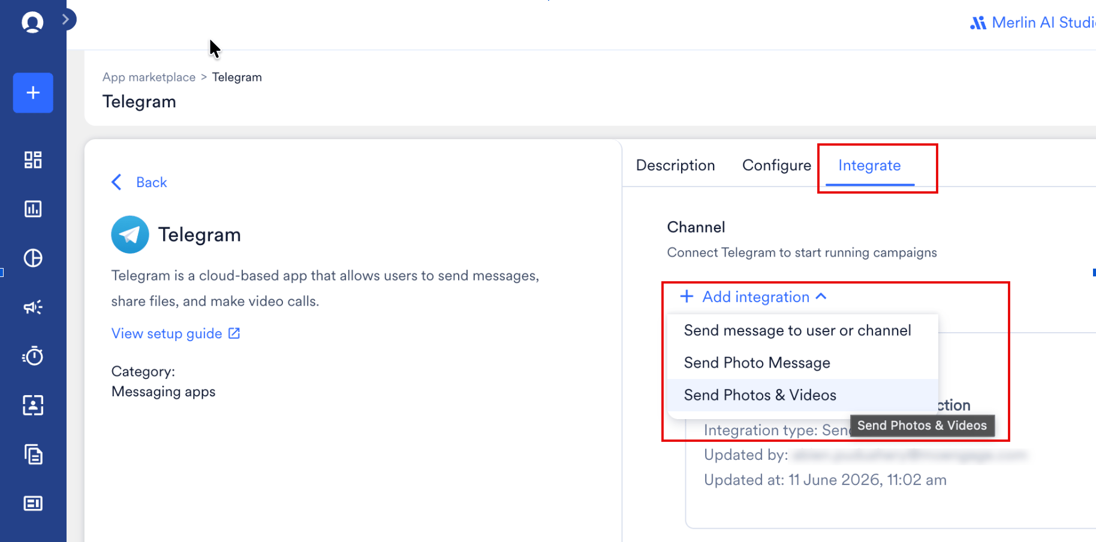The image size is (1096, 542).
Task: Click the MoEngage logo icon in the sidebar
Action: (x=32, y=22)
